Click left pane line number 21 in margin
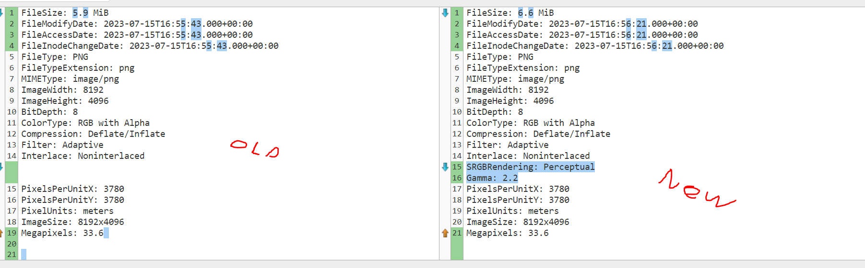This screenshot has height=268, width=865. pyautogui.click(x=12, y=255)
